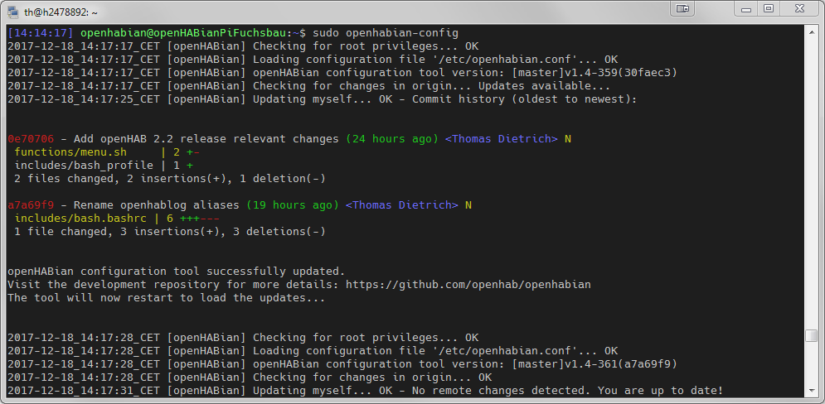
Task: Click the '(19 hours ago)' commit time
Action: coord(292,205)
